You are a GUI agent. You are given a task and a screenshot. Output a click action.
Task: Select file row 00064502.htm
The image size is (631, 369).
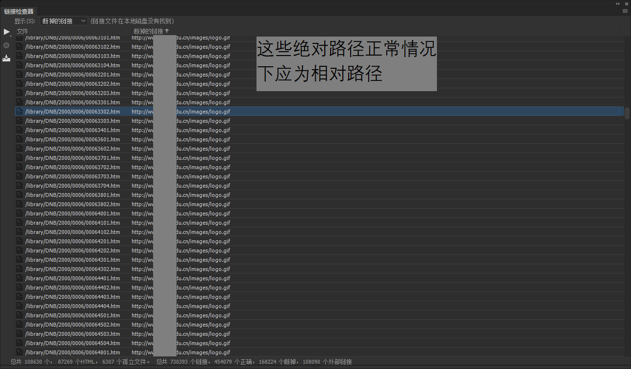point(319,325)
